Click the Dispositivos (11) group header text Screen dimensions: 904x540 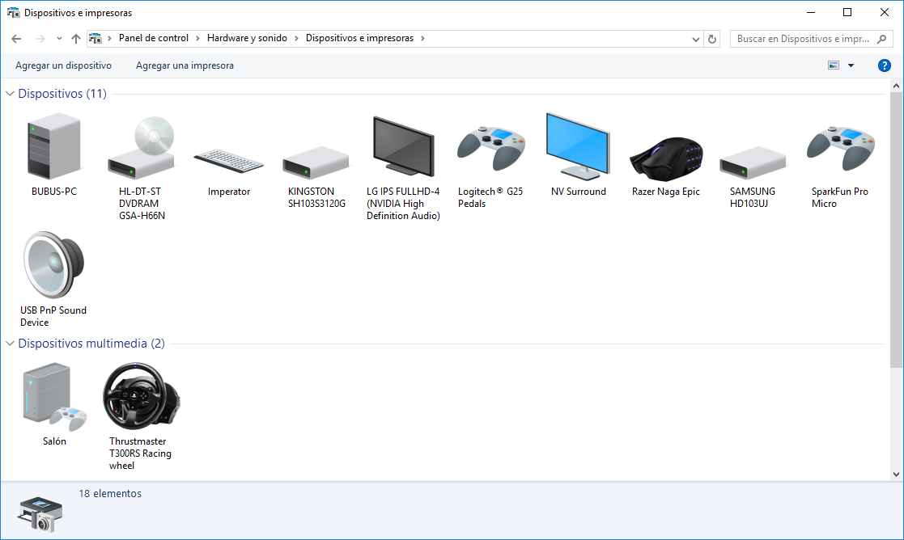click(x=62, y=93)
